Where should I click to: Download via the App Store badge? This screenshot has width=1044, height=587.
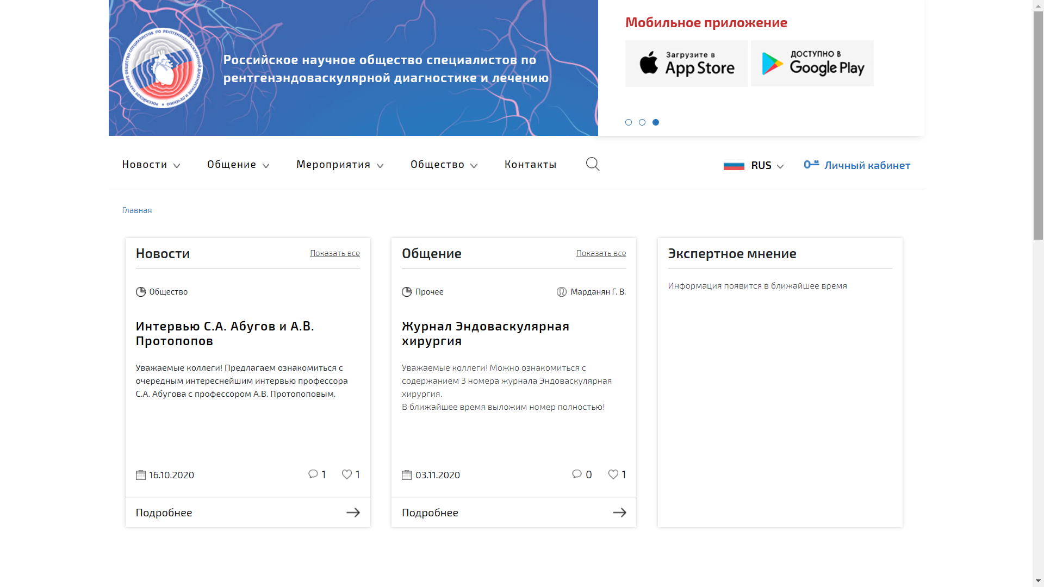pyautogui.click(x=687, y=64)
